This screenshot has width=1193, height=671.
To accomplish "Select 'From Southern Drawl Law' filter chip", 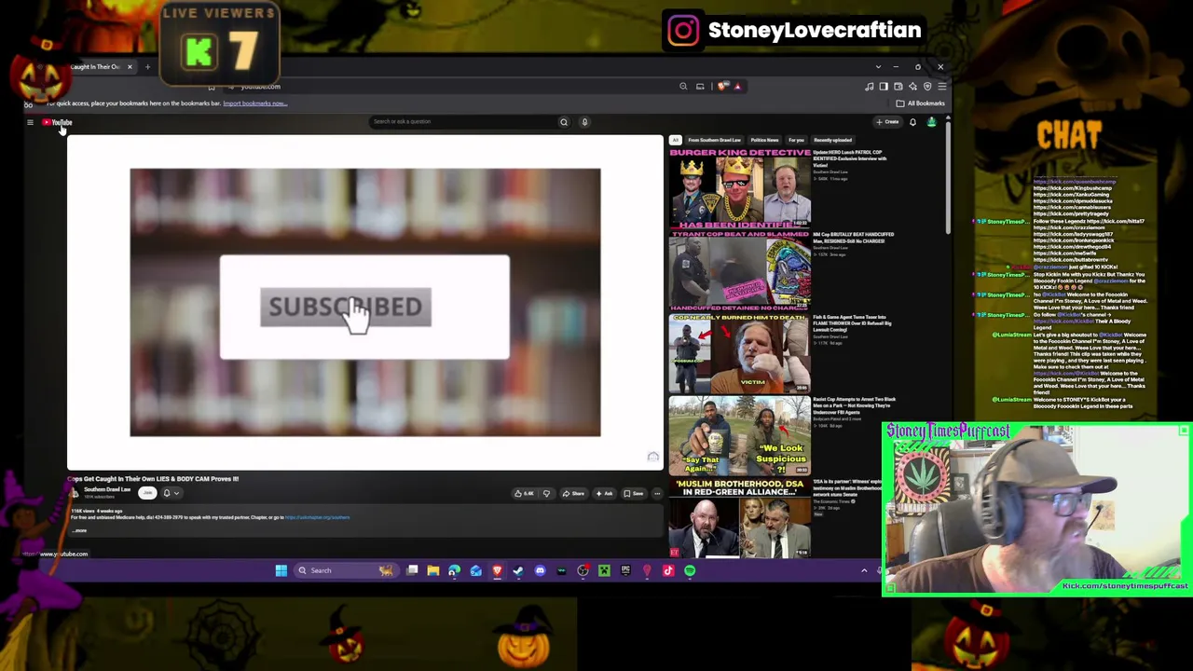I will pyautogui.click(x=715, y=140).
